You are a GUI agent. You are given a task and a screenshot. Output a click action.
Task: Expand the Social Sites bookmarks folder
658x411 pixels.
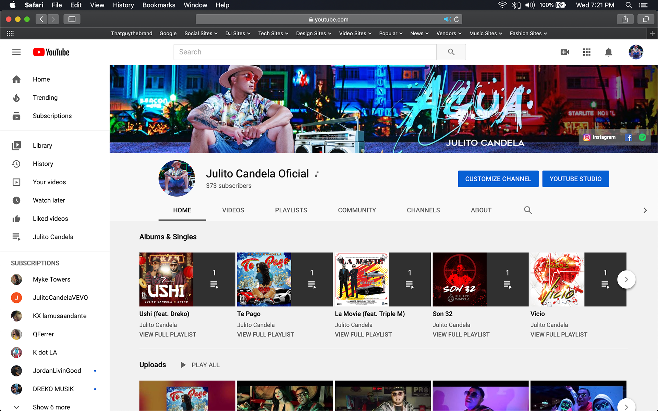coord(201,33)
